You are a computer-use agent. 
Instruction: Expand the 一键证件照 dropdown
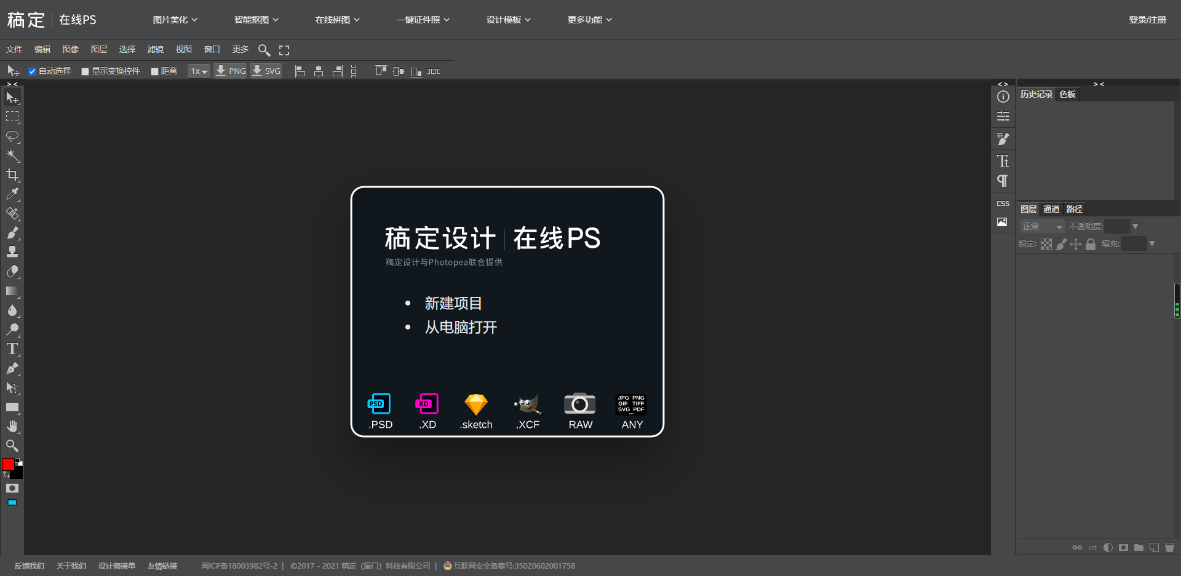[423, 20]
